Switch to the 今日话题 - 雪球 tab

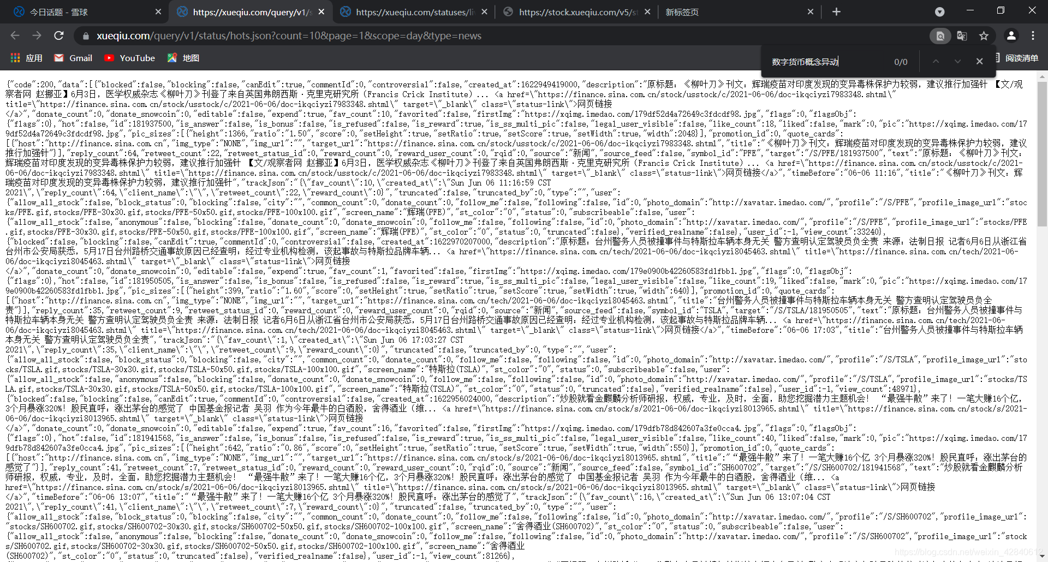tap(85, 12)
